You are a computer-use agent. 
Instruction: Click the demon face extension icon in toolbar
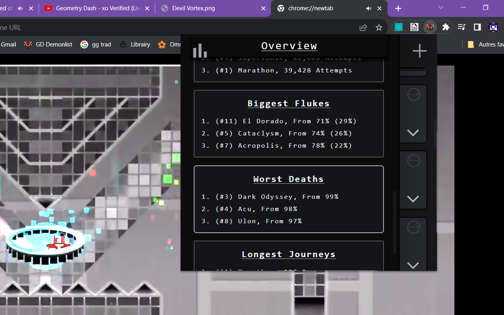coord(430,27)
